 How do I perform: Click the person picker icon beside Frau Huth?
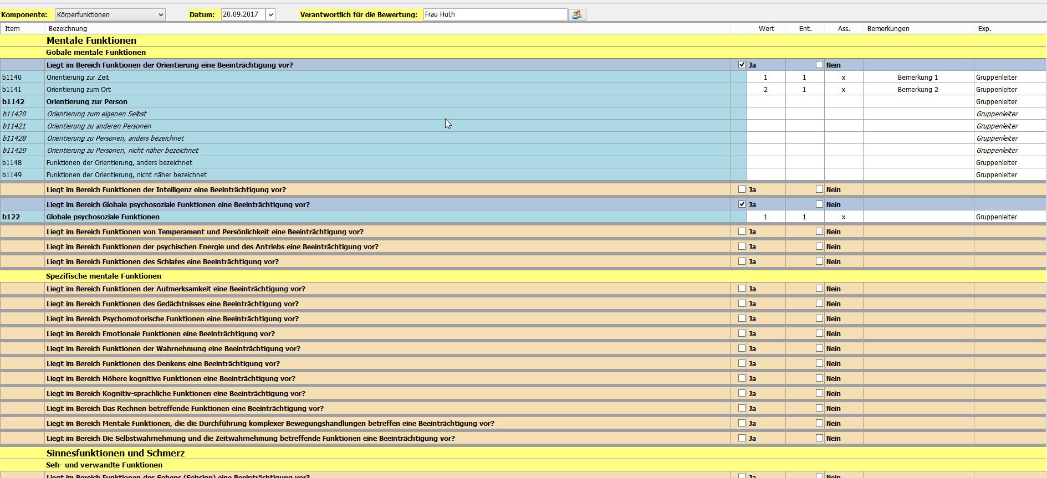(x=577, y=15)
